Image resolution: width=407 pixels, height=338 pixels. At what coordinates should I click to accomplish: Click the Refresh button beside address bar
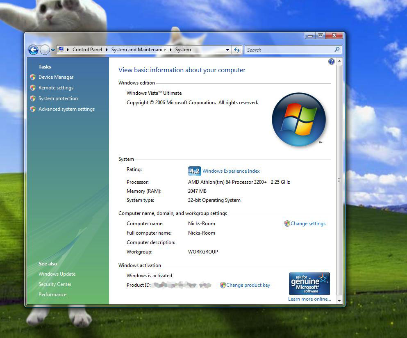(237, 50)
